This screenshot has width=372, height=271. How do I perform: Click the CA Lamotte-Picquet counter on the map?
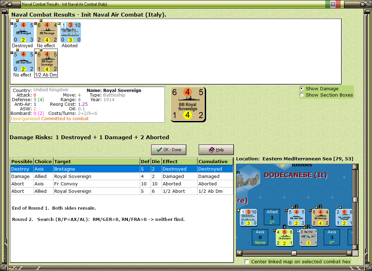344,217
